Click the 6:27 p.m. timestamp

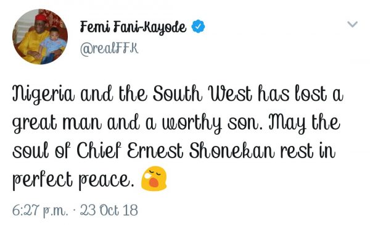[x=40, y=210]
